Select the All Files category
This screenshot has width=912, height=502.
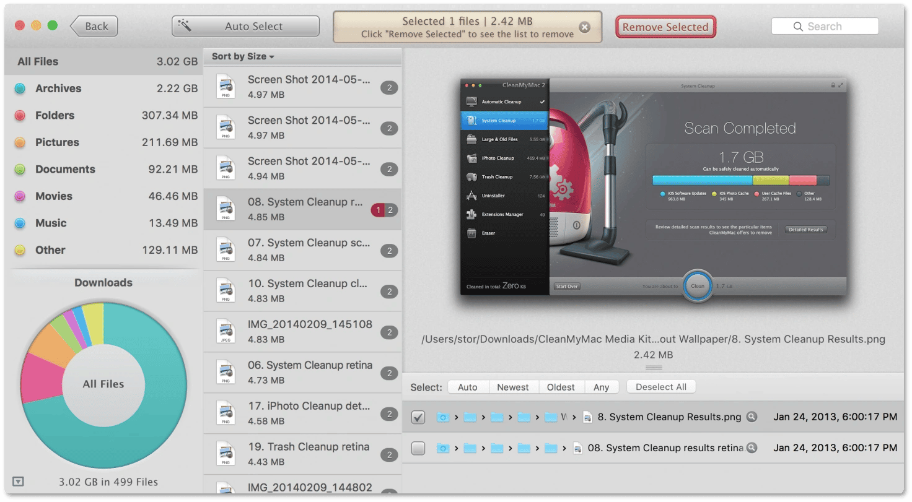[103, 61]
